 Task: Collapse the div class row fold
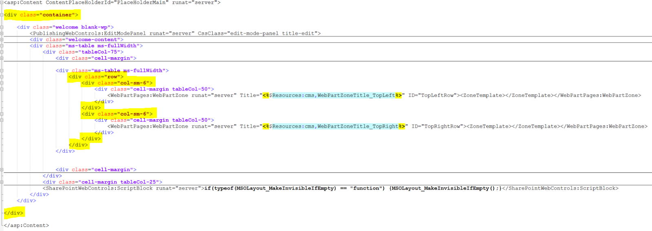tap(2, 77)
